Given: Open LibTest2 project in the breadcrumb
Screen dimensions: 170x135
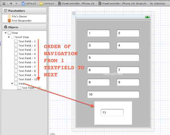Looking at the screenshot, I should coord(29,3).
